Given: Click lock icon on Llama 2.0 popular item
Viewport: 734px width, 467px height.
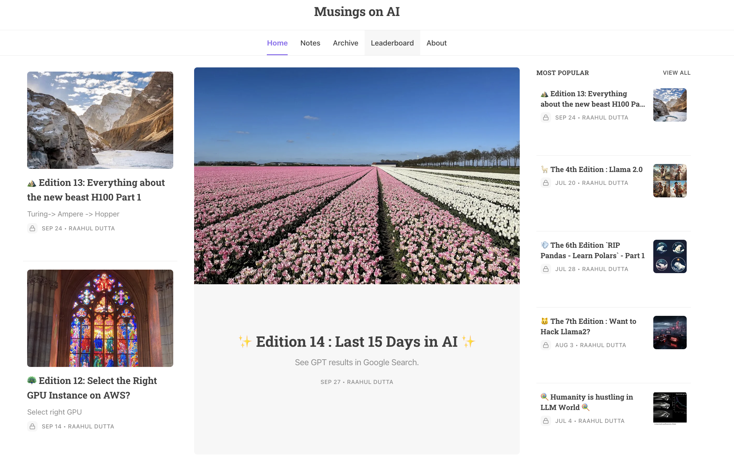Looking at the screenshot, I should [x=546, y=183].
